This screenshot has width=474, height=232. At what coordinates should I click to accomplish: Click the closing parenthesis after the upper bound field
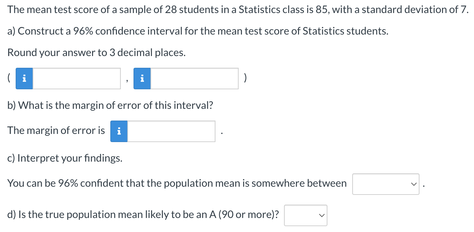[246, 79]
